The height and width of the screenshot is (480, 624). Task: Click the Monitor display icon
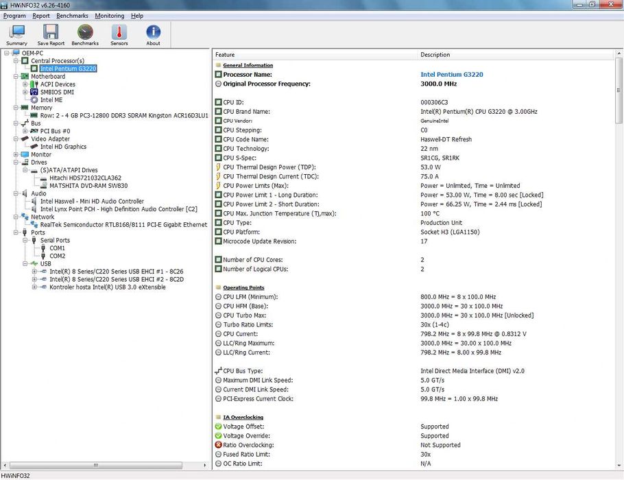[25, 154]
